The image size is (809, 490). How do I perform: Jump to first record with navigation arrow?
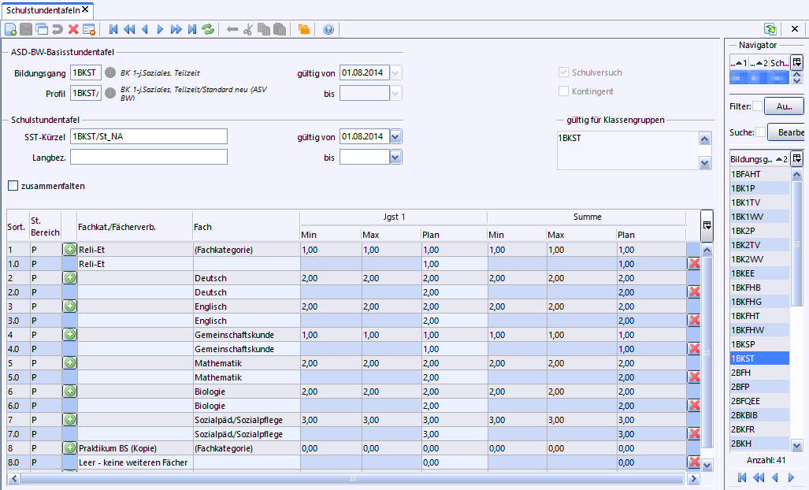tap(114, 30)
